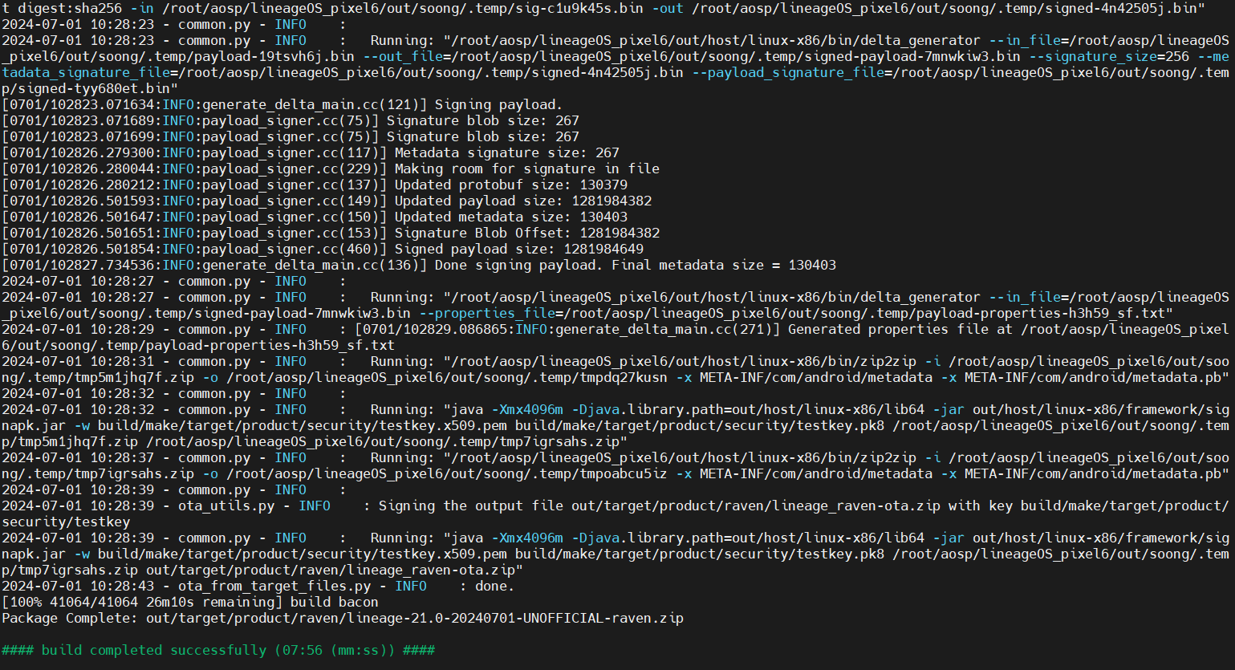The width and height of the screenshot is (1235, 670).
Task: Click the 'tmpdq27kusn' temp path text
Action: [x=624, y=377]
